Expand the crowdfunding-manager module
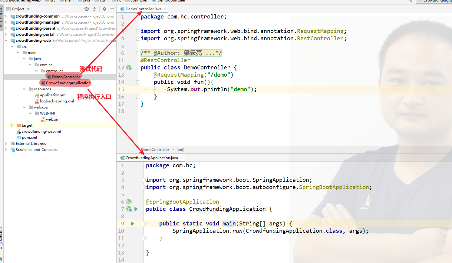452x263 pixels. tap(6, 22)
